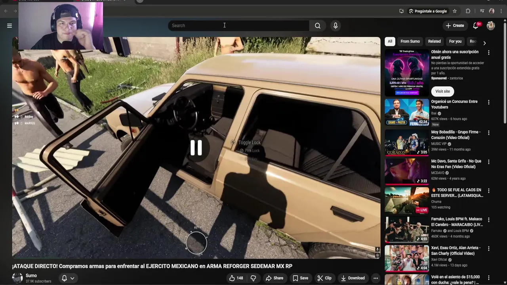507x285 pixels.
Task: Click the browser profile avatar
Action: 492,11
